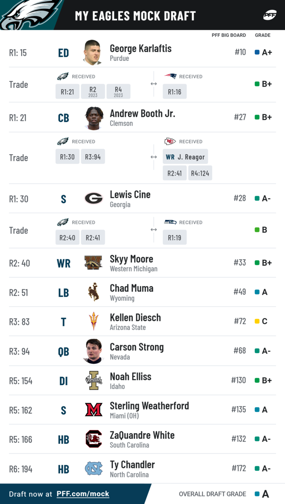Click the Wyoming Cowboys logo
Viewport: 285px width, 504px height.
93,292
